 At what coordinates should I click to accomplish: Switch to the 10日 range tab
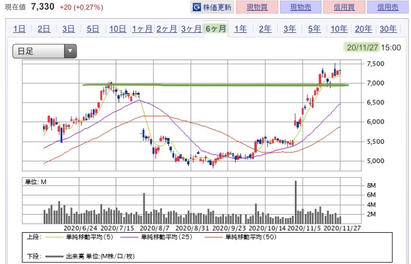[118, 29]
